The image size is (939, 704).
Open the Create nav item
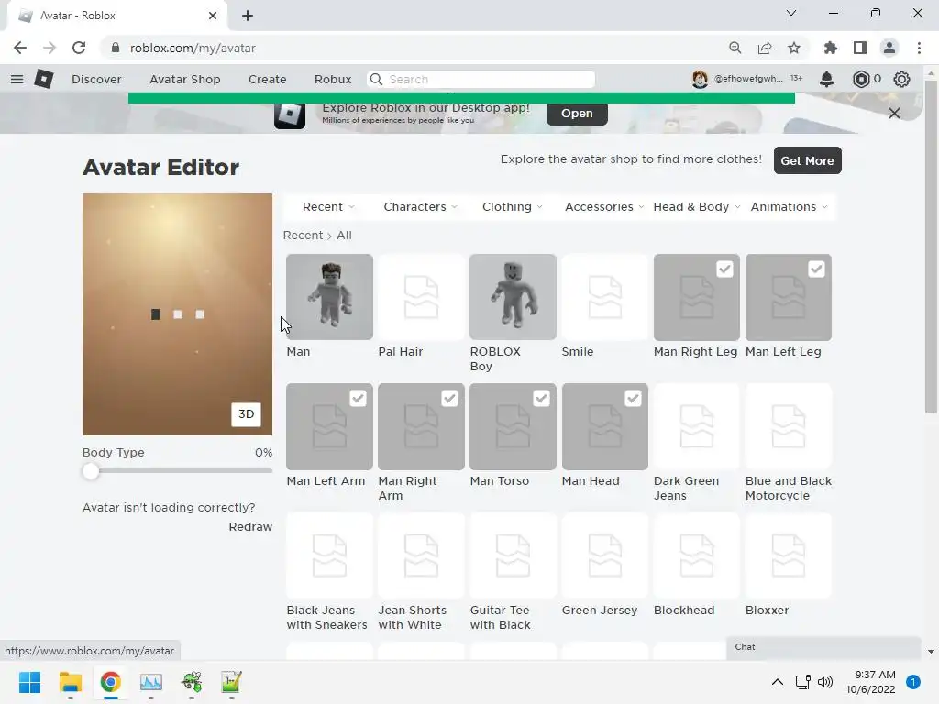click(x=267, y=79)
